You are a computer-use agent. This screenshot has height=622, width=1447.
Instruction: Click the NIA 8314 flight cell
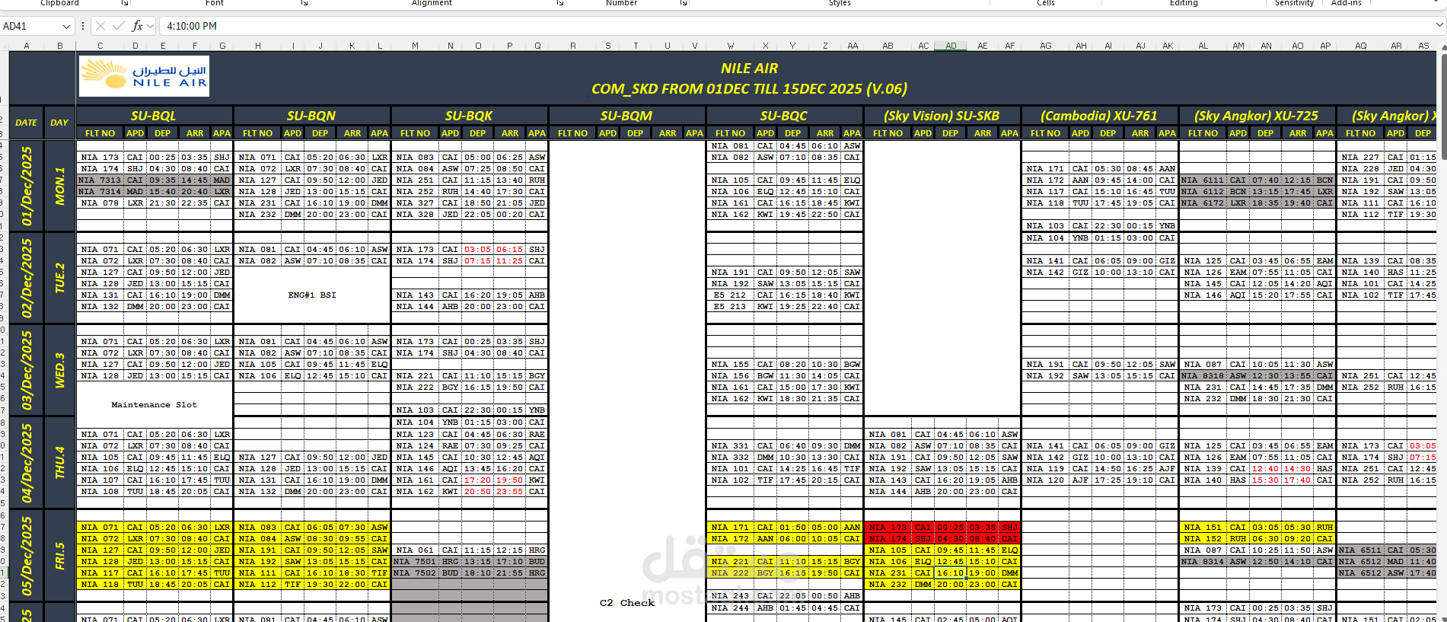click(x=1203, y=562)
